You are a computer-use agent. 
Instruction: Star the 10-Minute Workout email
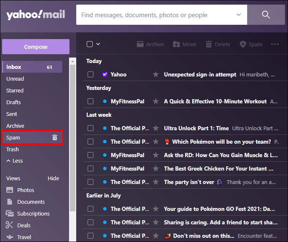tap(156, 101)
